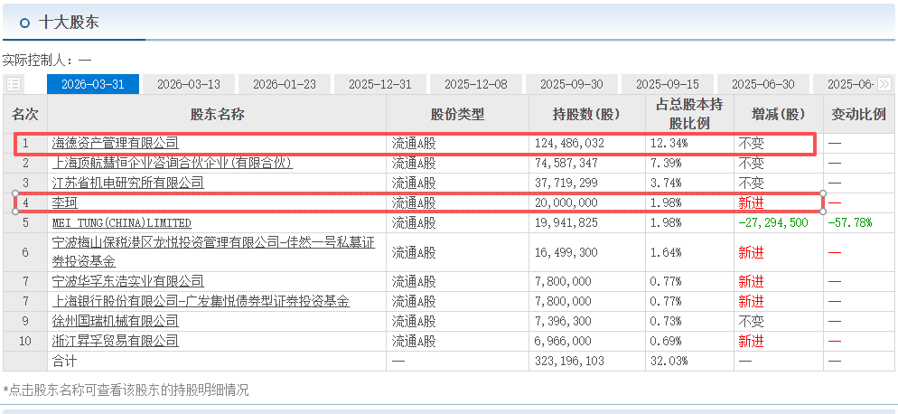The width and height of the screenshot is (898, 414).
Task: Switch to the 2026-01-23 date tab
Action: click(x=284, y=84)
